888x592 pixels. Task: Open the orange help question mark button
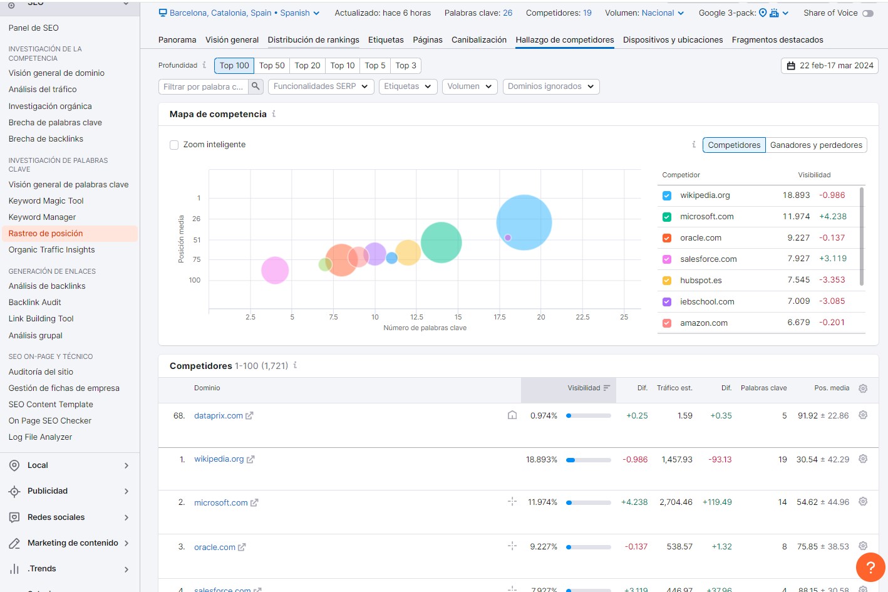click(870, 568)
